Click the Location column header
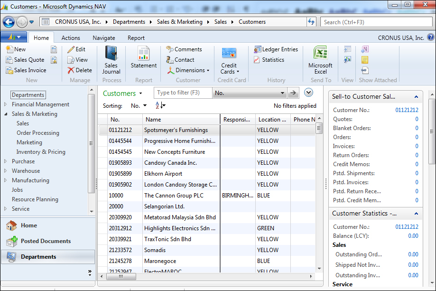Viewport: 436px width, 291px height. click(x=273, y=120)
